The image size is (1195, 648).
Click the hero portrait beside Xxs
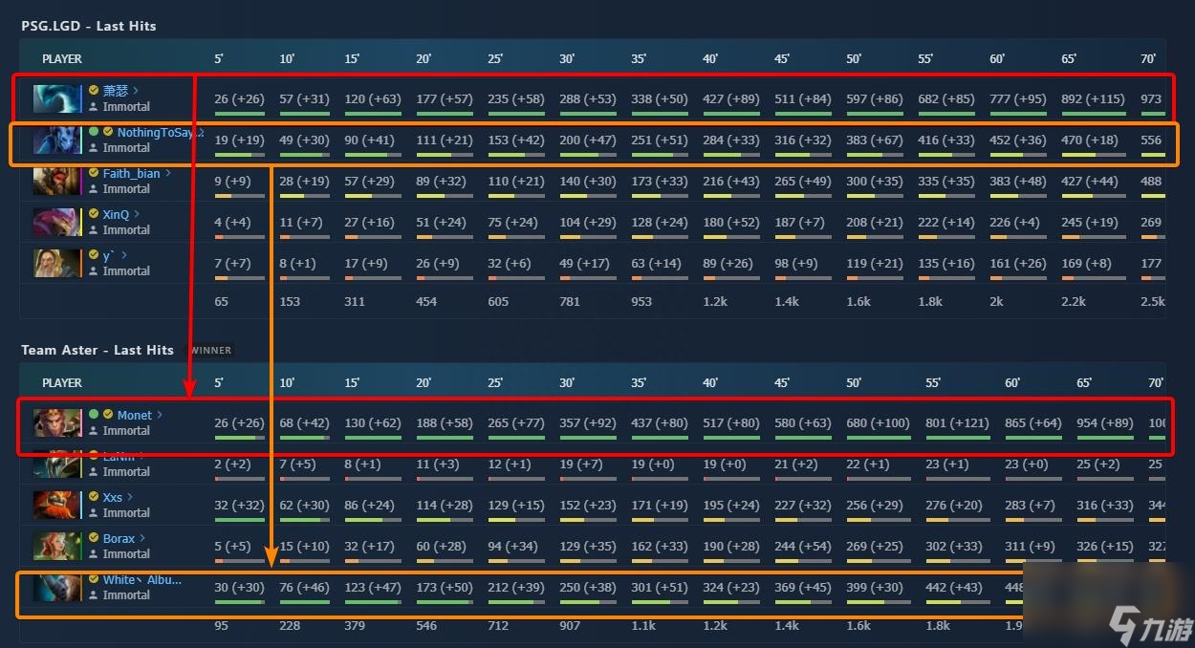pyautogui.click(x=57, y=505)
